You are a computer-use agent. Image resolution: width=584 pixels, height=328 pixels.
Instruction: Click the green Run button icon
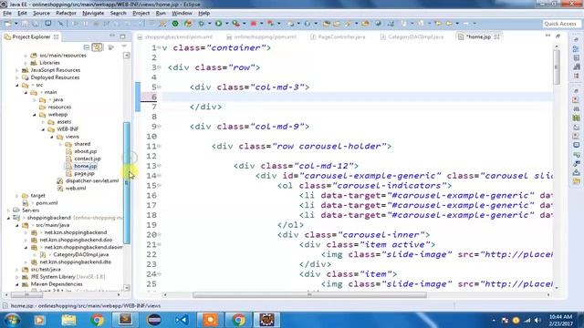[x=219, y=24]
